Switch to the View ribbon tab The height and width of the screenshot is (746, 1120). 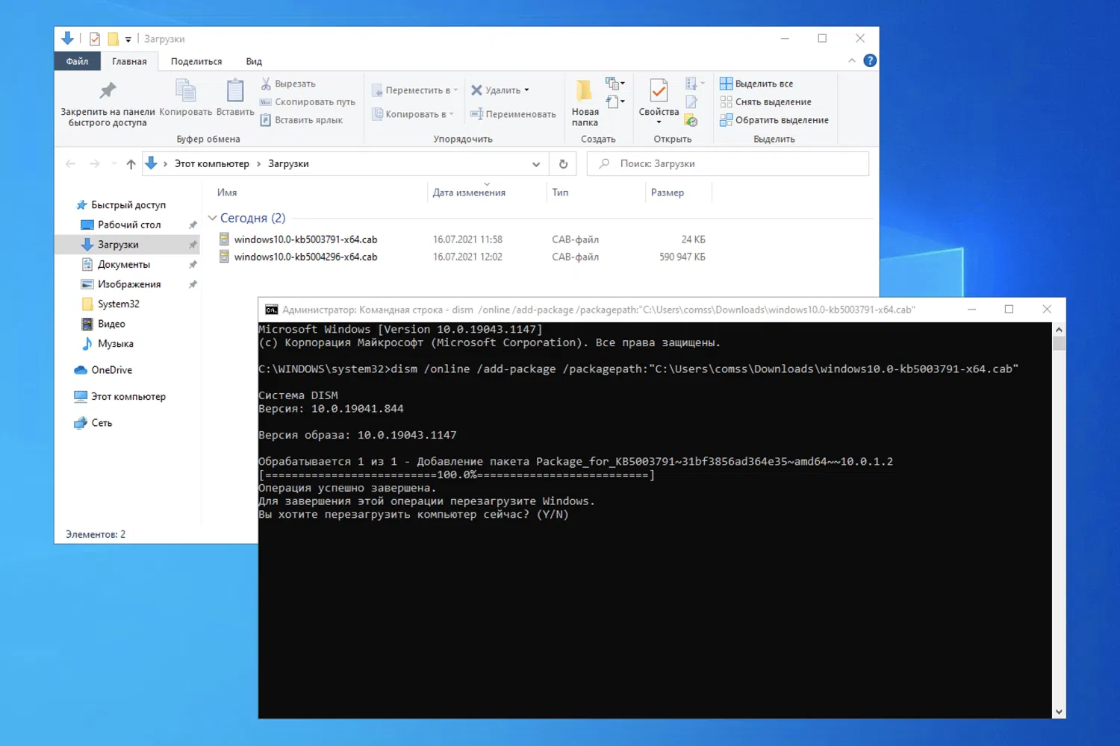click(254, 61)
